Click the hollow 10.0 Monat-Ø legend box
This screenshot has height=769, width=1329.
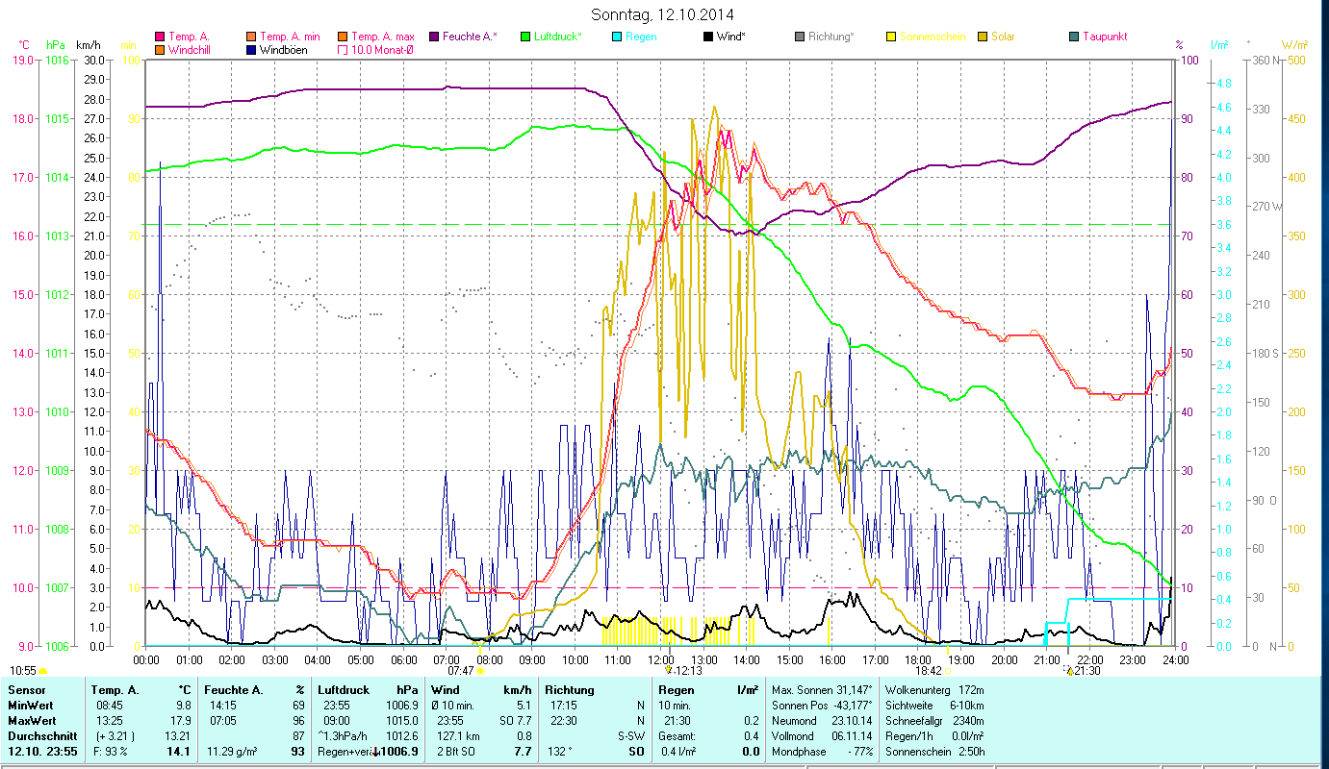(343, 49)
